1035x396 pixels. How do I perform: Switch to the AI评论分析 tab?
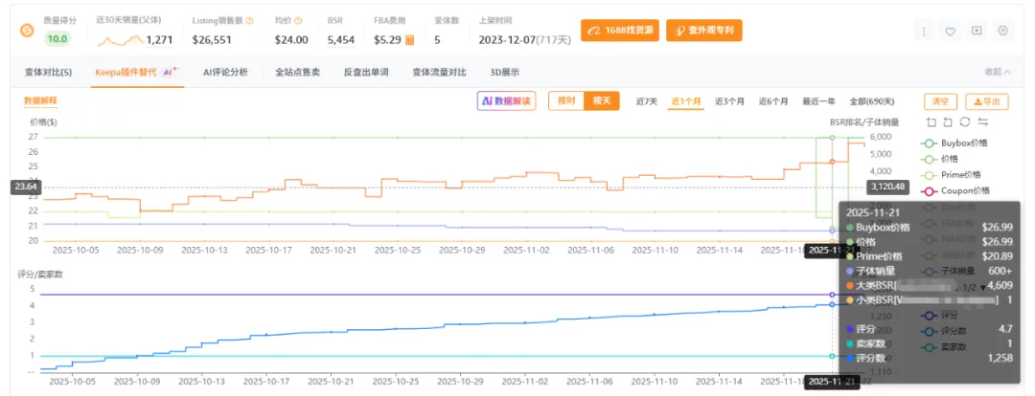[x=224, y=72]
